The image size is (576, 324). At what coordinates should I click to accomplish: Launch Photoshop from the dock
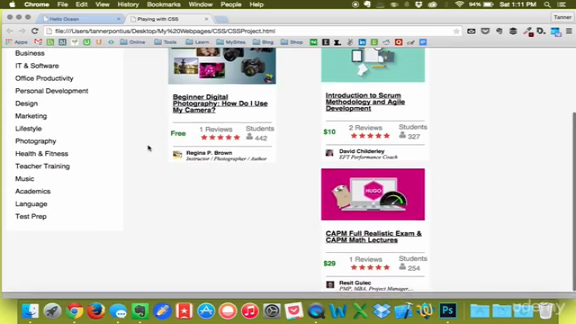tap(448, 311)
